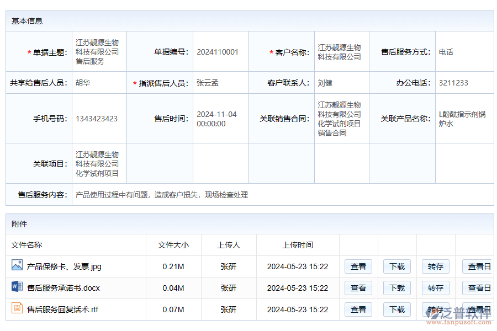
Task: Click 下载 for 售后服务承诺书.docx
Action: (396, 287)
